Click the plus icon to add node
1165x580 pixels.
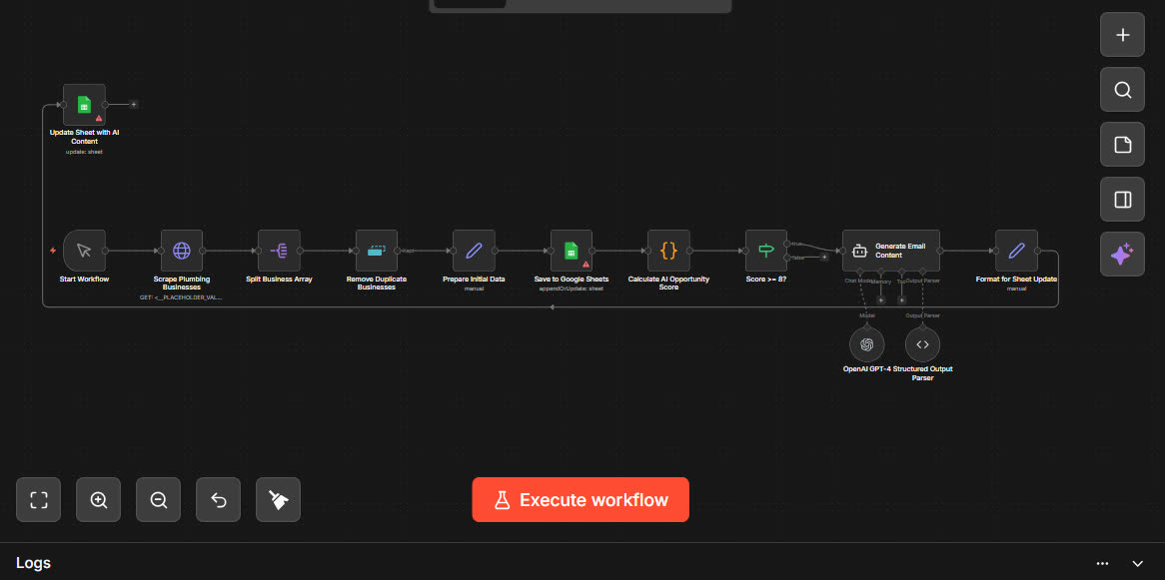[x=1123, y=35]
